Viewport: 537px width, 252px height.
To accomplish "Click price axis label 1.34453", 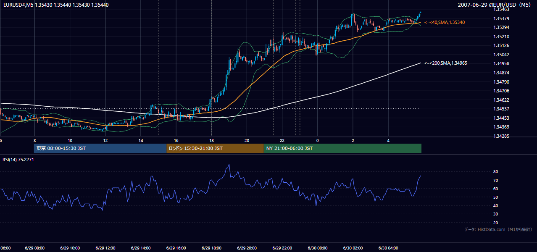I will (502, 118).
